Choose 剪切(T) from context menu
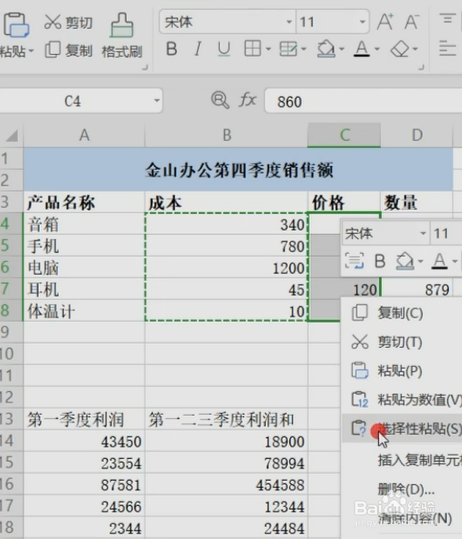The image size is (462, 539). point(402,342)
